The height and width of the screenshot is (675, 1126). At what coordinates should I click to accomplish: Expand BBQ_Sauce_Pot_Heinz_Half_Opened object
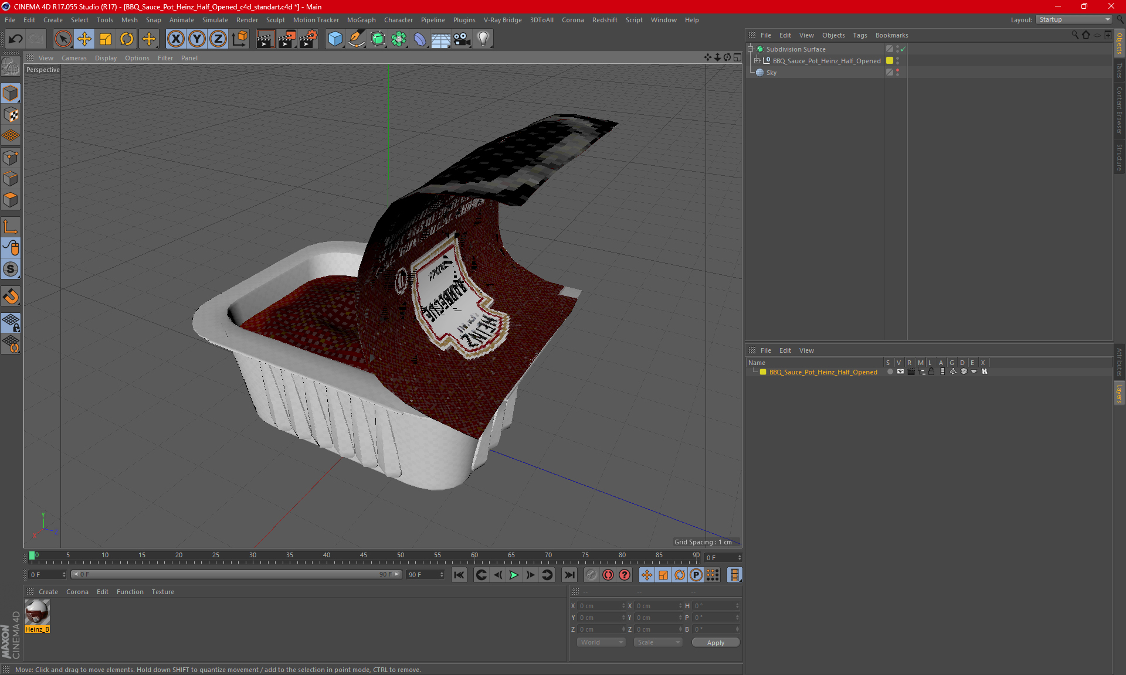757,60
